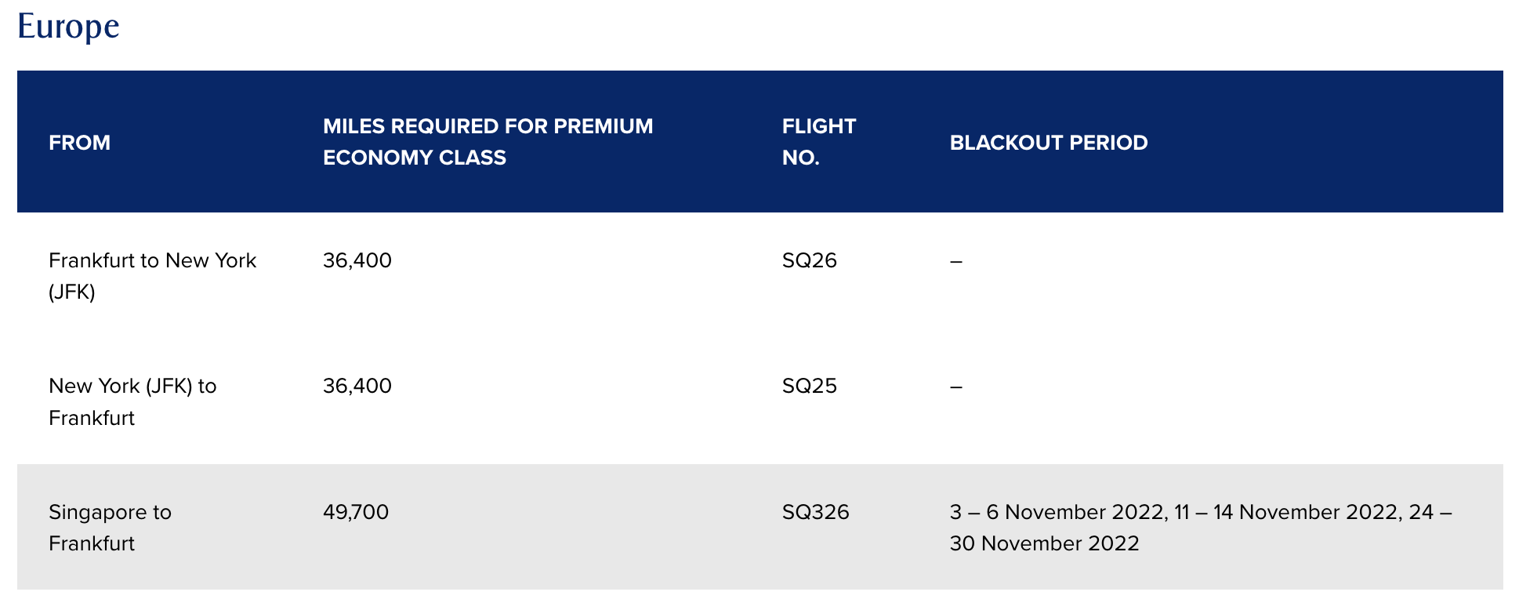Click flight number SQ326
Image resolution: width=1519 pixels, height=599 pixels.
816,512
